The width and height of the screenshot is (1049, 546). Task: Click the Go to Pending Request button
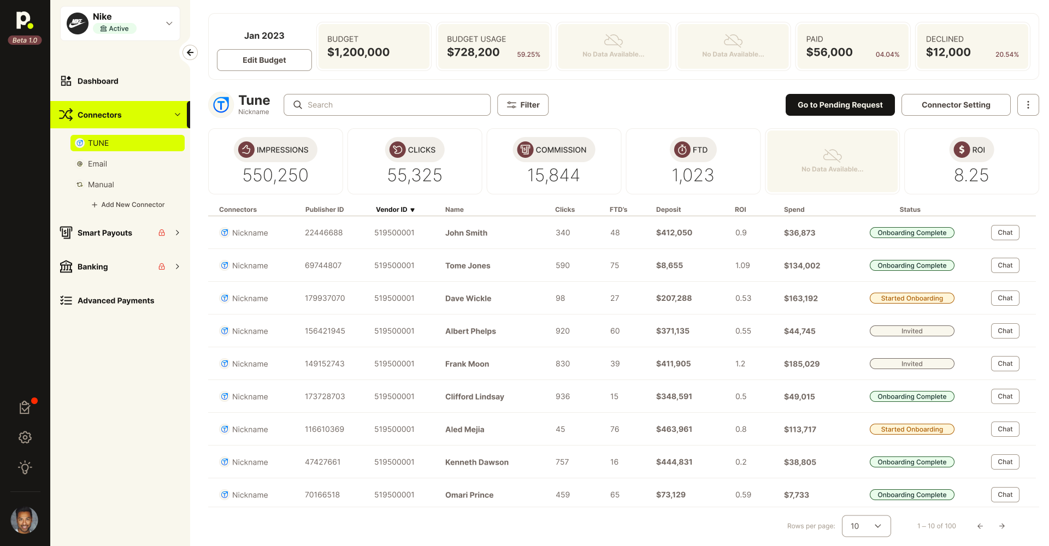tap(840, 105)
